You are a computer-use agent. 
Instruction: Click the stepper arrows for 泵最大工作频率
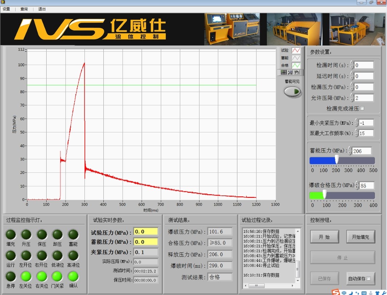coord(356,133)
